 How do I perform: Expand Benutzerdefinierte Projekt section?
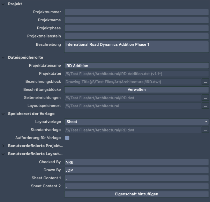coord(4,146)
